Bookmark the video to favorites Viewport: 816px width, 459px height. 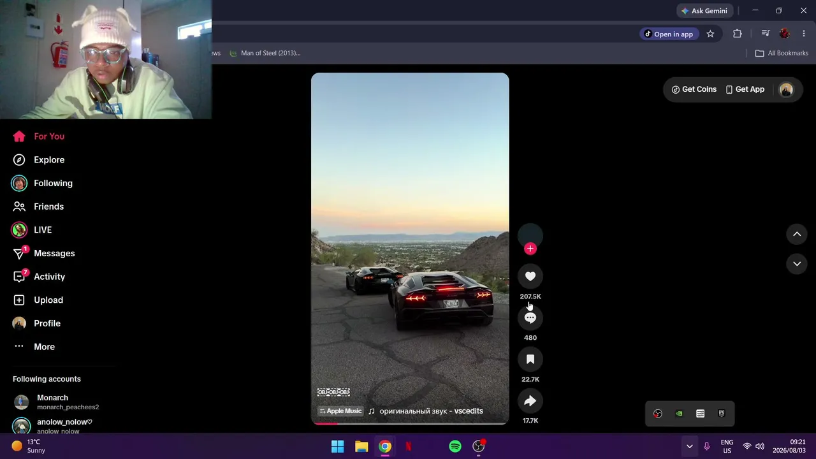tap(530, 360)
